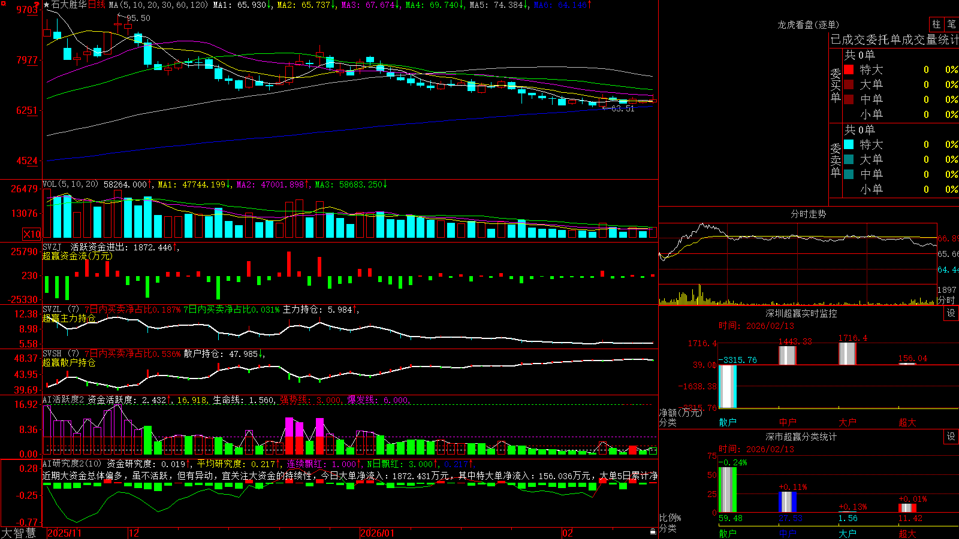Click the 大智慧 logo at bottom-left
The image size is (959, 539).
point(19,532)
